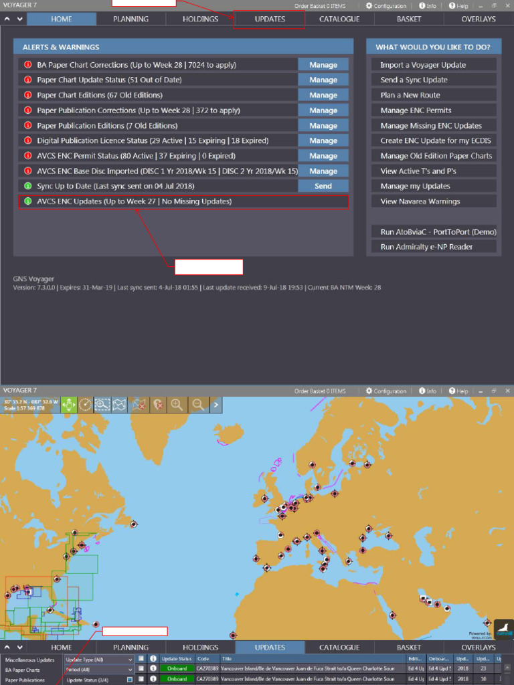
Task: Open the Update Type (All) dropdown
Action: click(x=99, y=660)
